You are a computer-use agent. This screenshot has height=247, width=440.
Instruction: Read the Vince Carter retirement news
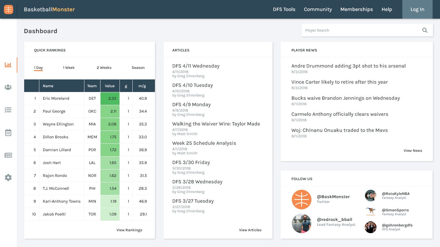pyautogui.click(x=340, y=82)
